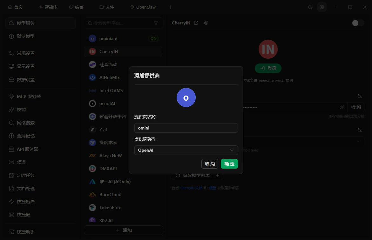Click the 取消 cancel button
The width and height of the screenshot is (372, 240).
coord(210,164)
